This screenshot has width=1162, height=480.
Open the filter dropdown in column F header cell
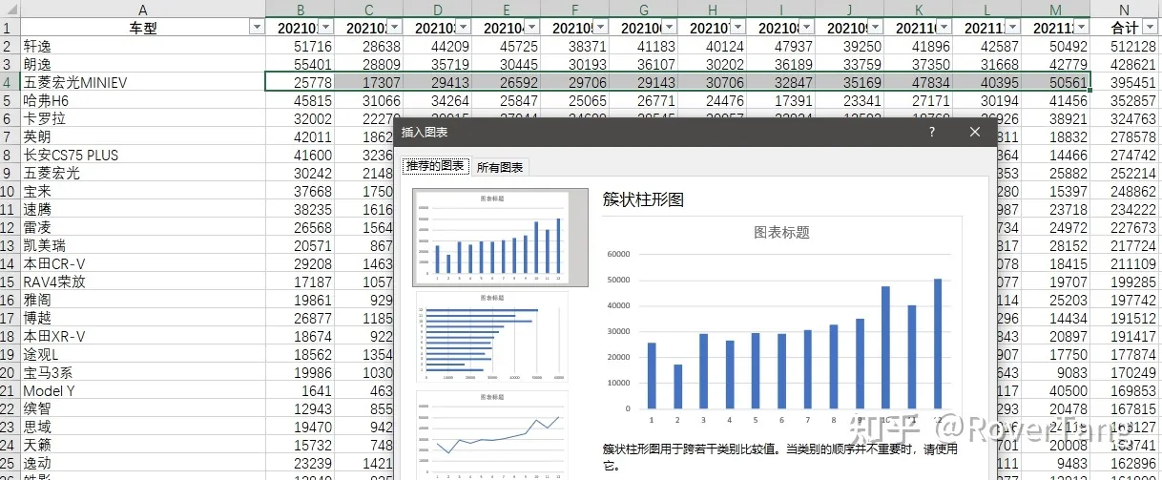601,28
